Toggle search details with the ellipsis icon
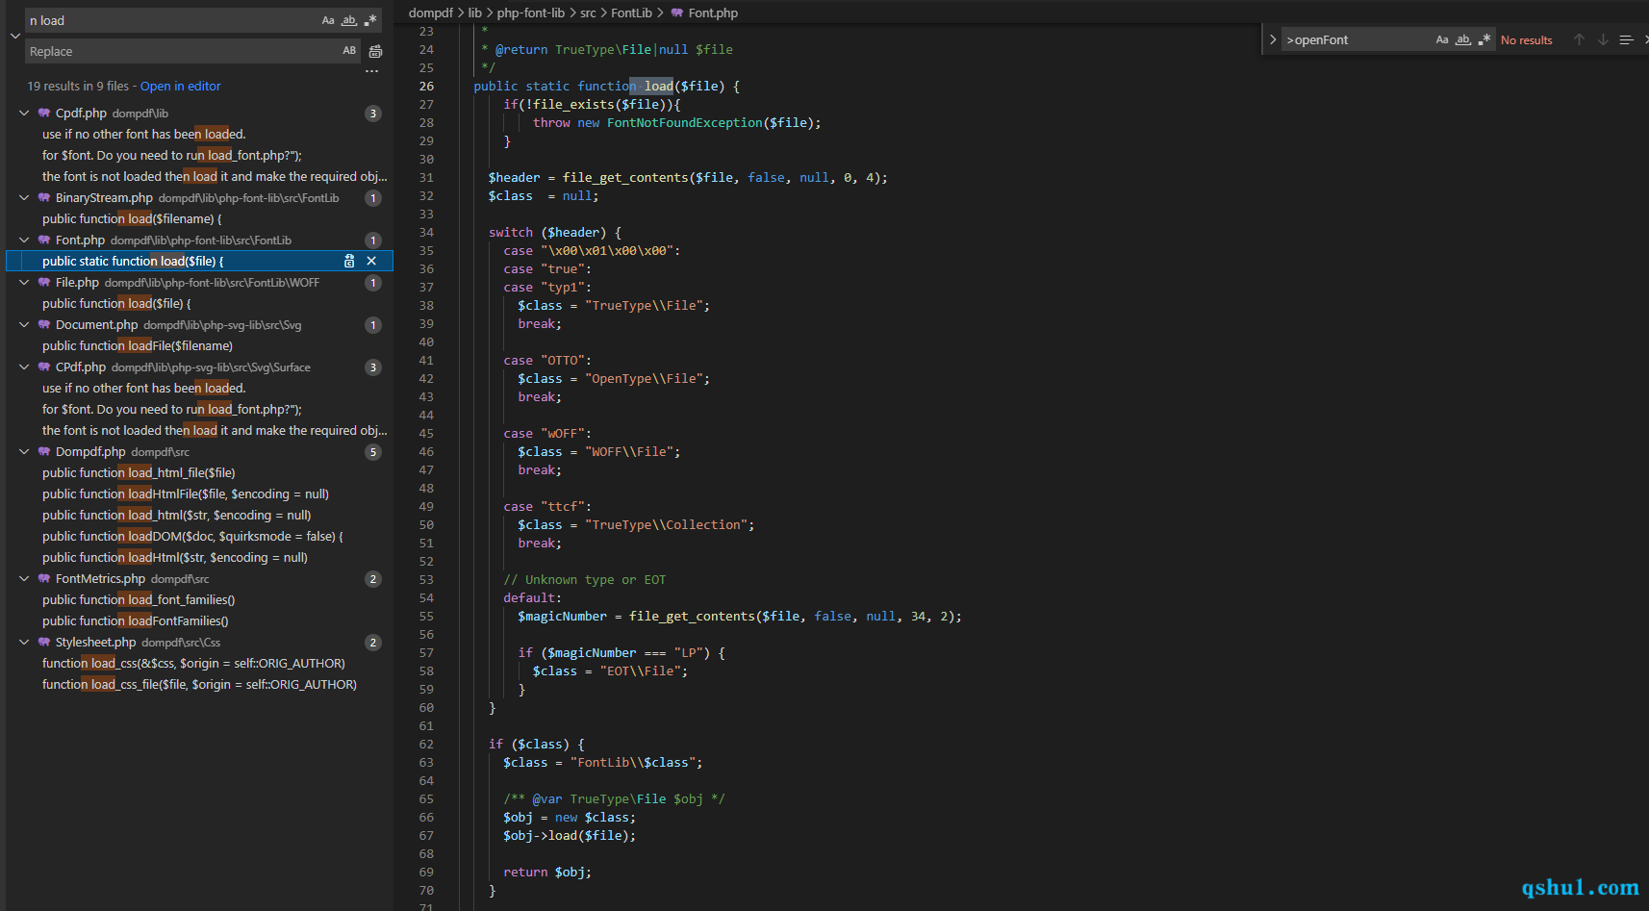 point(372,71)
